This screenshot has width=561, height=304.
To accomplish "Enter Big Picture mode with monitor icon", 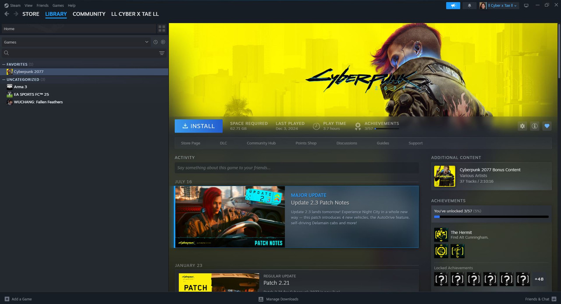I will pos(526,5).
